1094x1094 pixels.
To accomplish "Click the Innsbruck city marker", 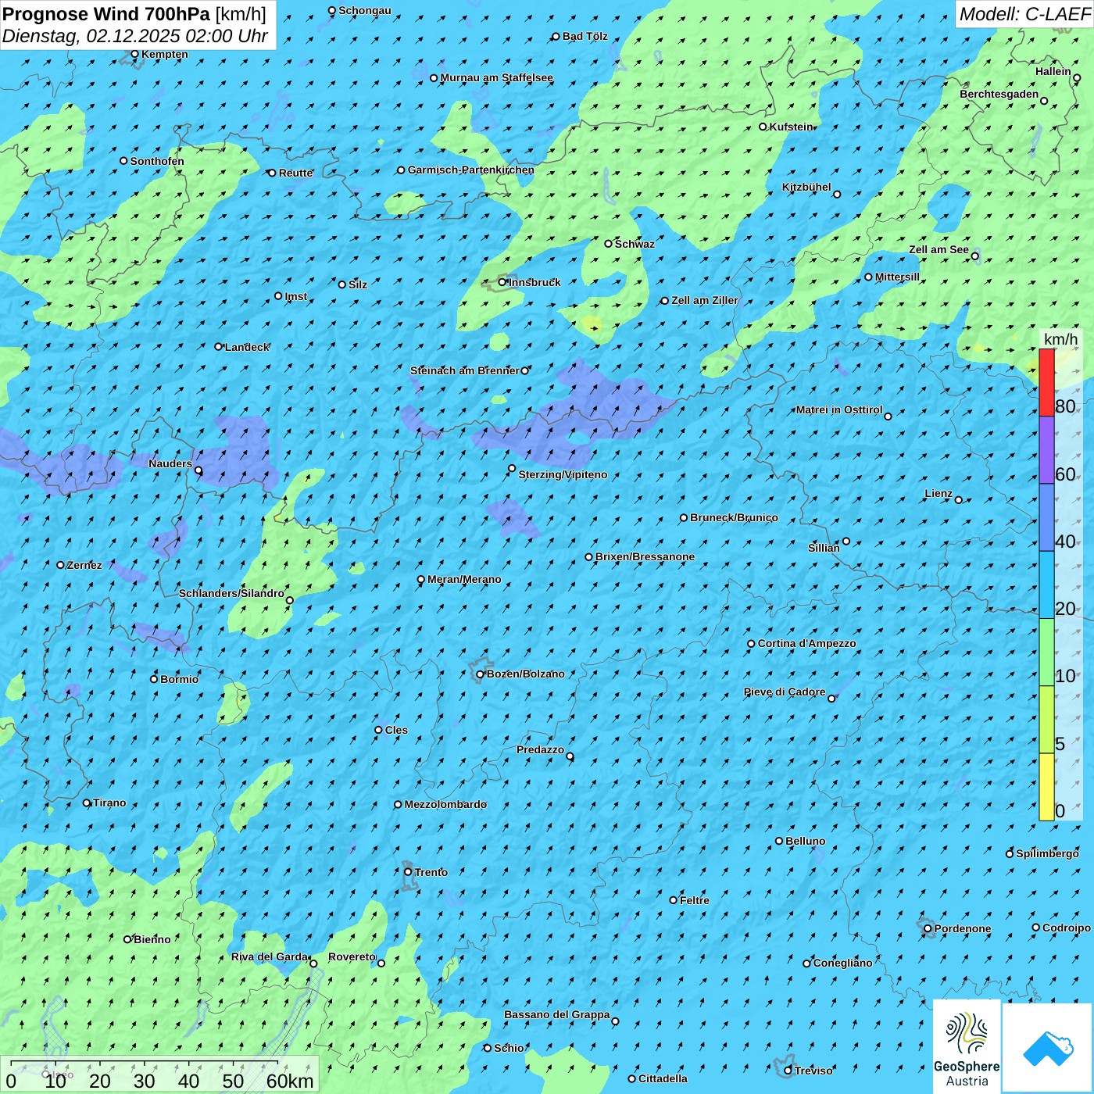I will point(502,282).
